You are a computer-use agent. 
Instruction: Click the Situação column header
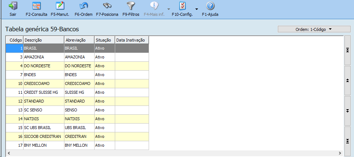click(x=104, y=40)
